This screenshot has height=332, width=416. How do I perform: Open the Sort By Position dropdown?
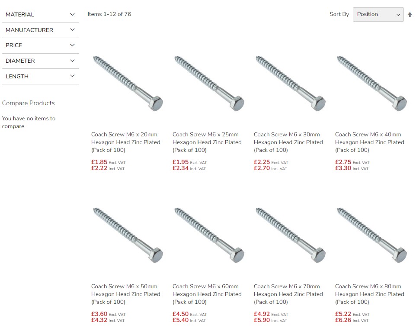378,14
